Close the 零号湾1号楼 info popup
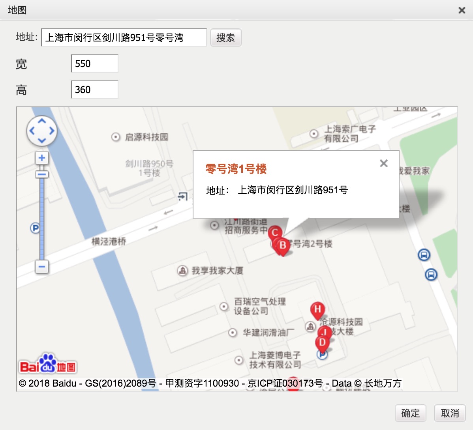 coord(383,163)
